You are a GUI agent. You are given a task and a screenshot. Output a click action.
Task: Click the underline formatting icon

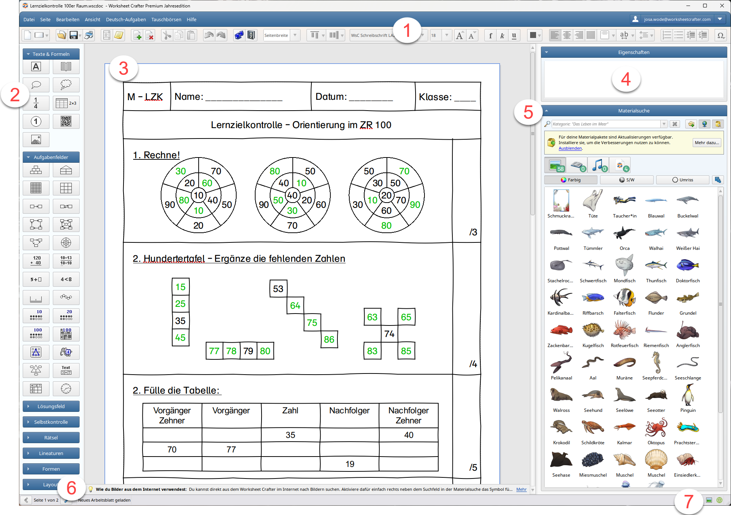click(x=513, y=35)
